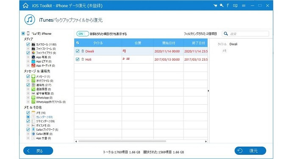Uncheck the フォトライブラリ (9) checkbox
This screenshot has width=295, height=159.
[x=28, y=53]
